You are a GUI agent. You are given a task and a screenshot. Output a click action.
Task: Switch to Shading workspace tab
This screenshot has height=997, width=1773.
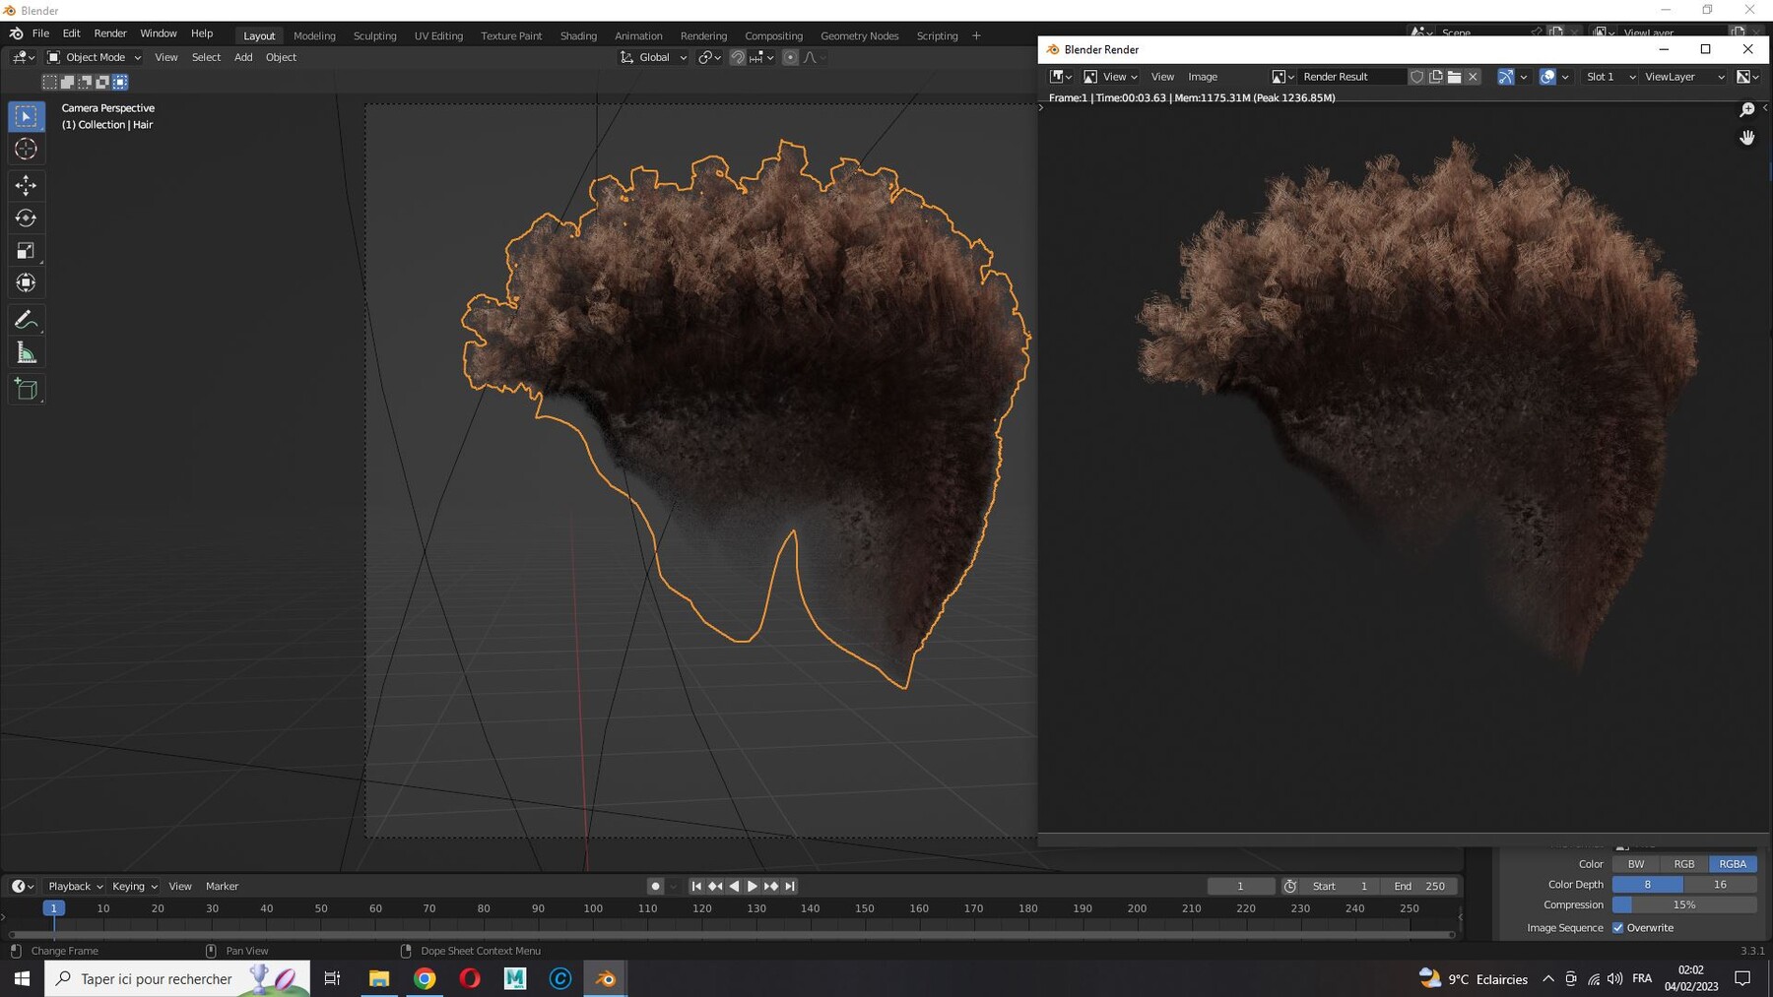point(578,36)
